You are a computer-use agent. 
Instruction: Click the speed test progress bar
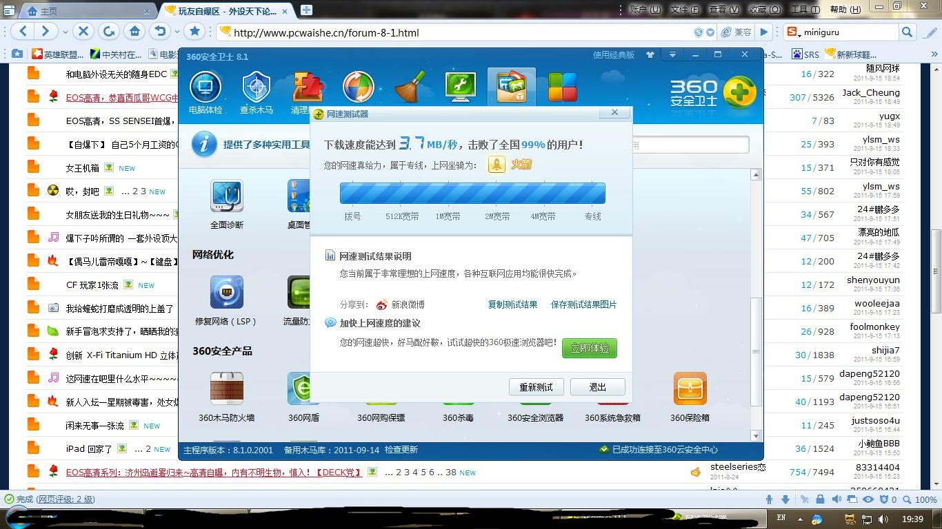click(472, 193)
